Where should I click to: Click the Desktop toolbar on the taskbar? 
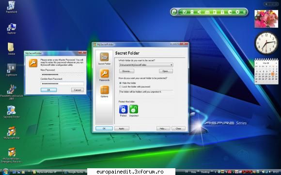point(205,172)
